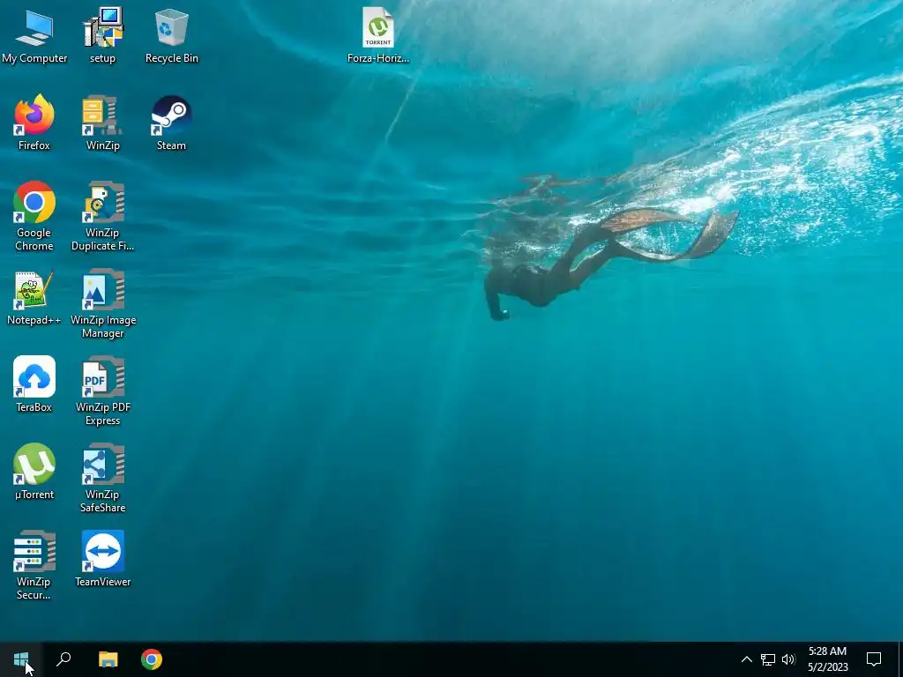The height and width of the screenshot is (677, 903).
Task: Open File Explorer from the taskbar
Action: coord(108,659)
